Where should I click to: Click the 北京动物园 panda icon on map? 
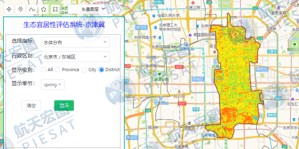coord(173,47)
